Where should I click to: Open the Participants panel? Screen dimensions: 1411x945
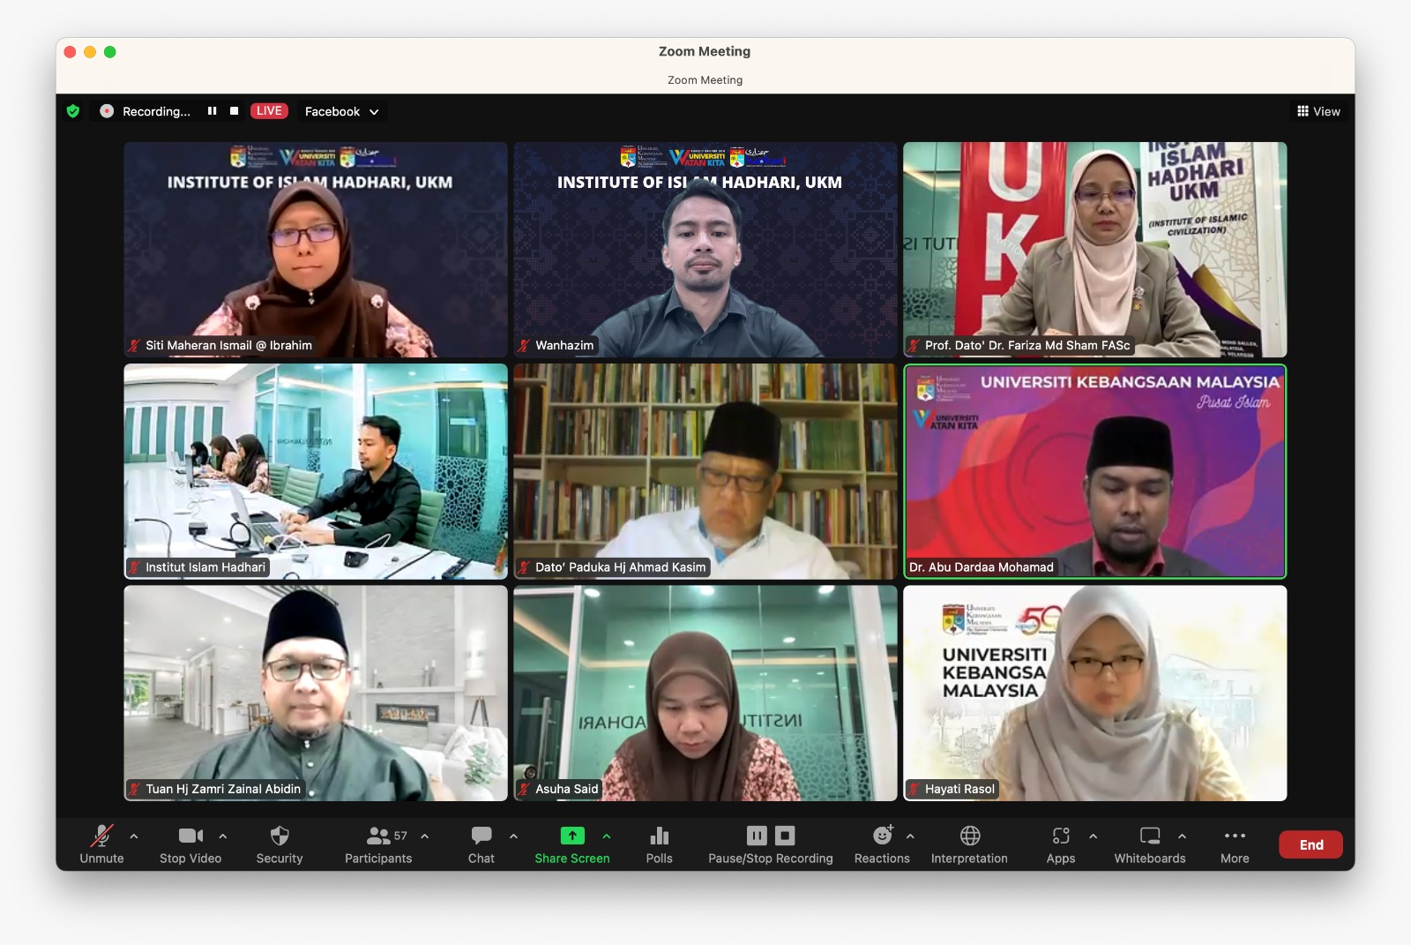point(378,844)
